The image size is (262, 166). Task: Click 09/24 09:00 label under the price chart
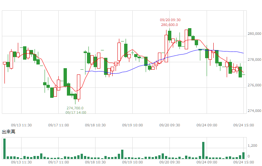click(x=207, y=125)
